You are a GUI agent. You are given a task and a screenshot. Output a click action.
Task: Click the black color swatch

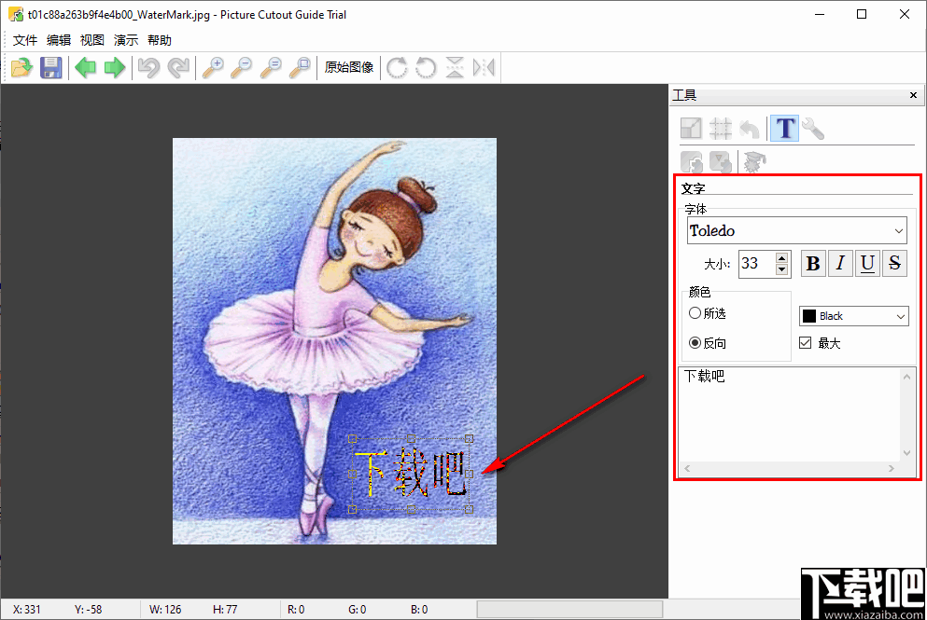coord(809,316)
